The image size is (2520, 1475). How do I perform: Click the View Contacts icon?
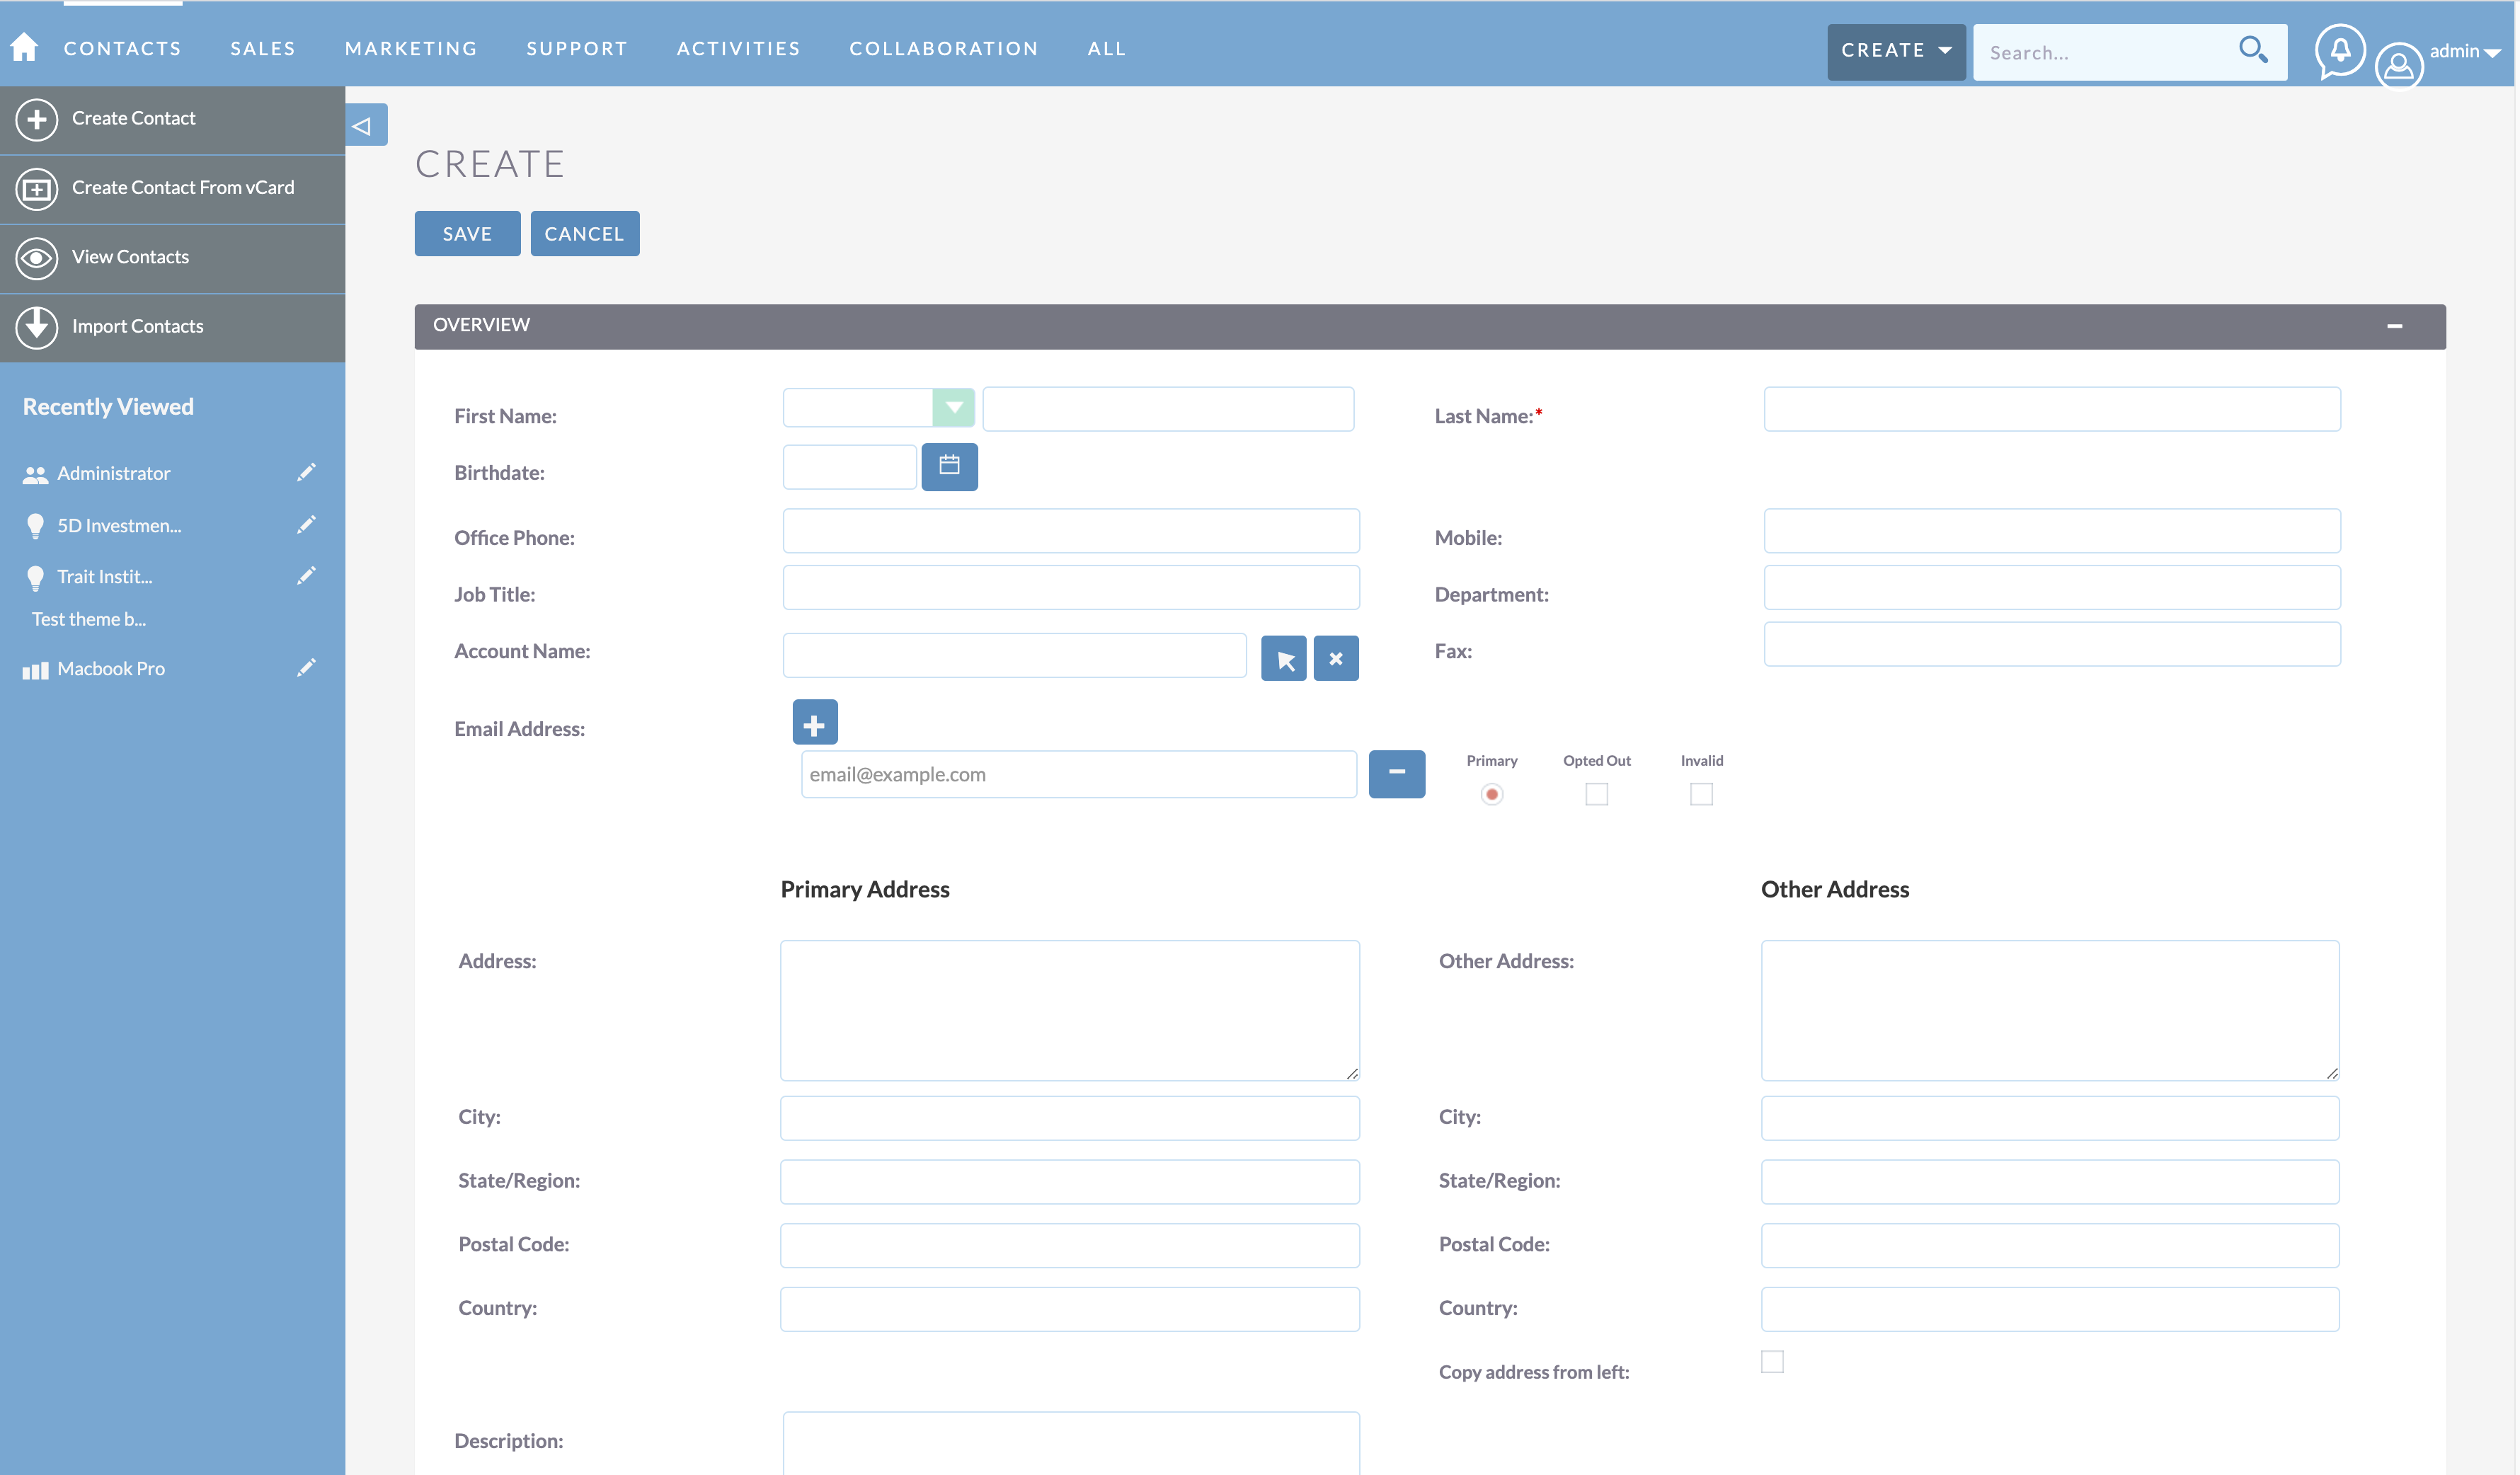pos(35,256)
